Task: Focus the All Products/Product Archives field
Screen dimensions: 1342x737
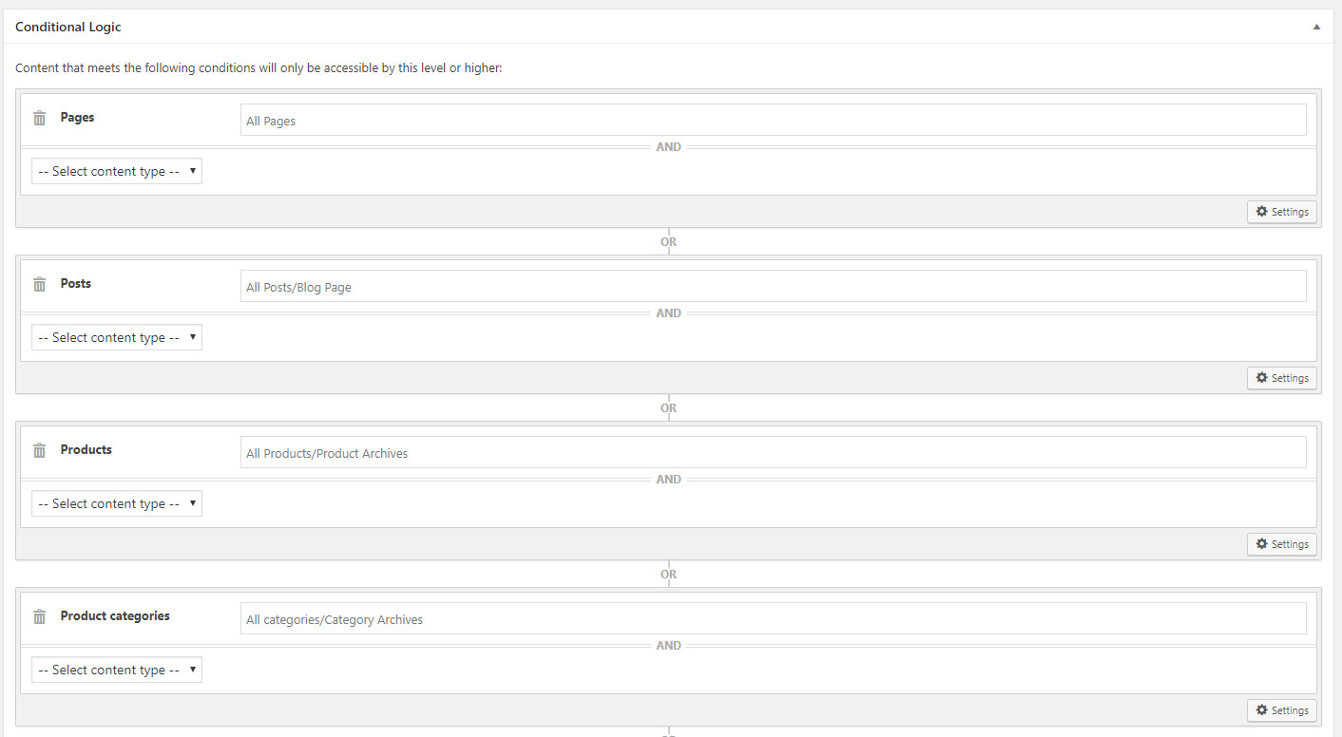Action: 773,452
